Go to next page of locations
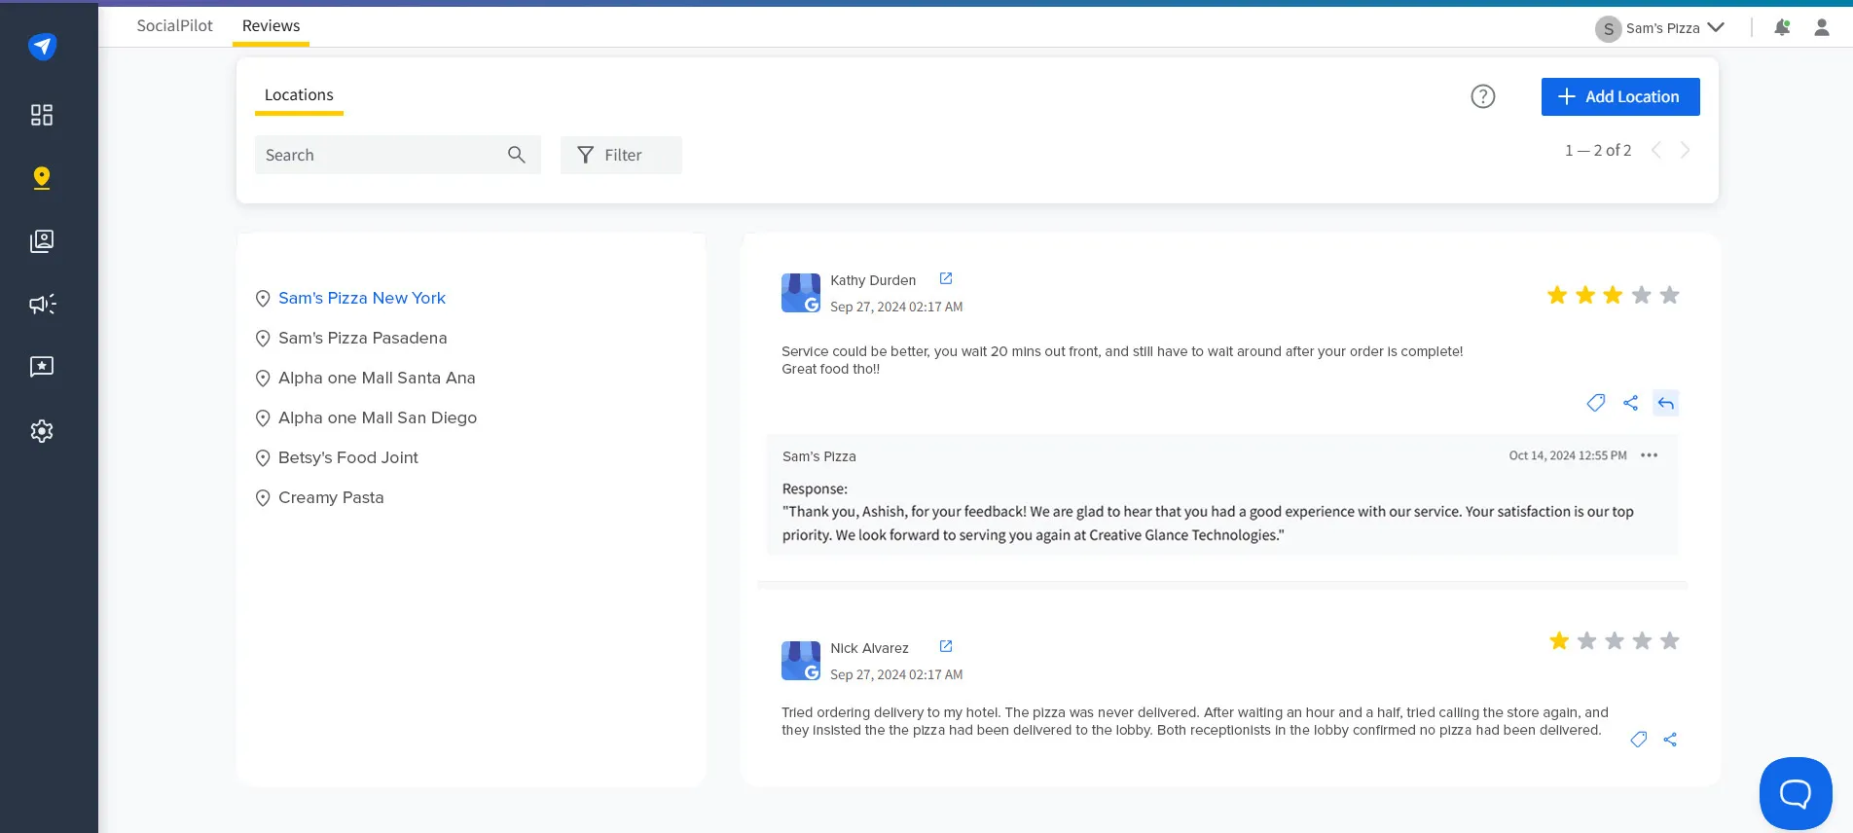1853x833 pixels. click(1686, 150)
